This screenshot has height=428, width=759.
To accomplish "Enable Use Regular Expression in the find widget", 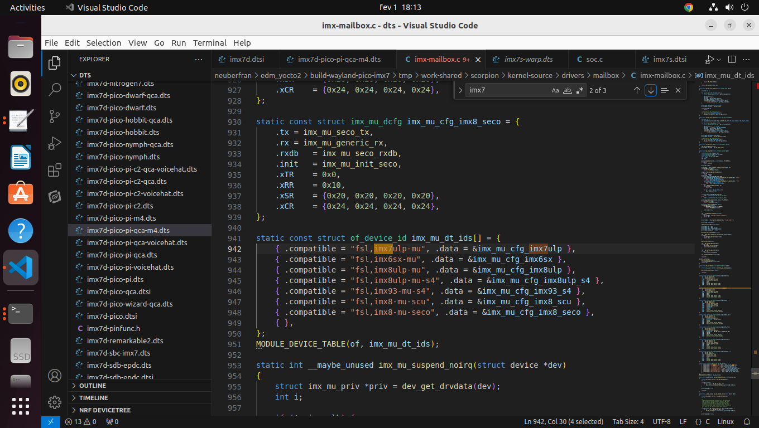I will pyautogui.click(x=579, y=90).
